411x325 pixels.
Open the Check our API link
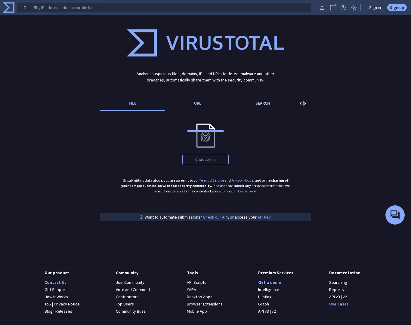(x=215, y=217)
